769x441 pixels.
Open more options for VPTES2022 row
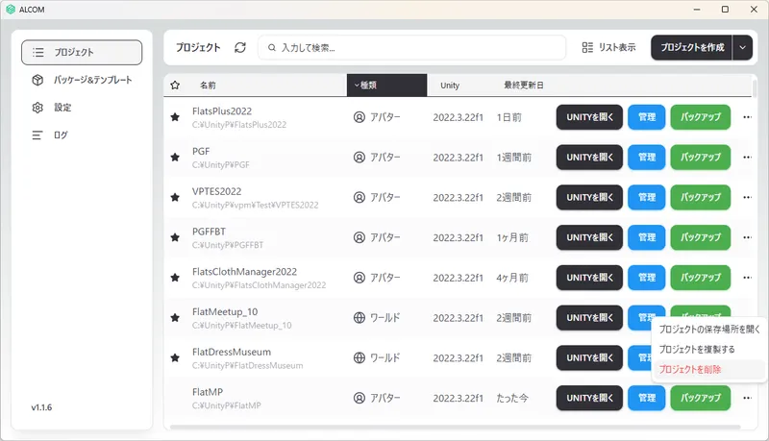pyautogui.click(x=747, y=198)
